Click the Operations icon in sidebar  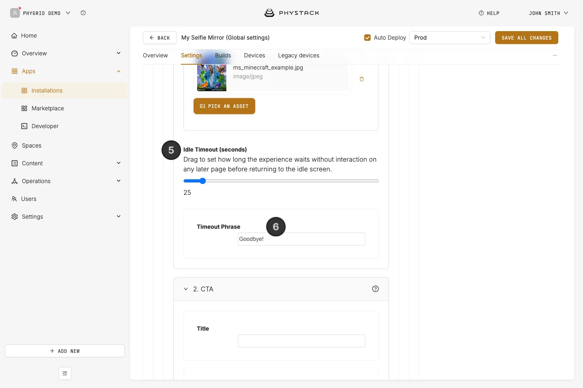(x=15, y=181)
